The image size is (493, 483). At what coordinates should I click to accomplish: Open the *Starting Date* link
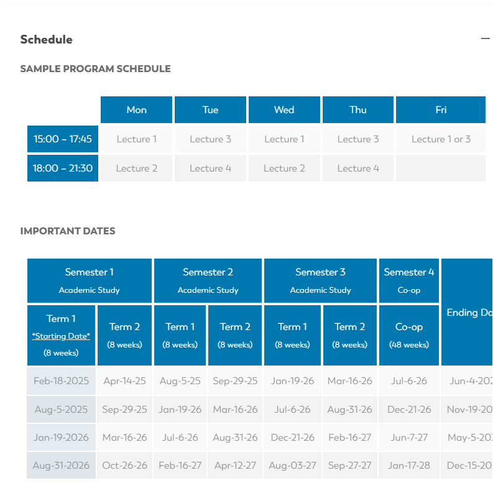coord(61,336)
